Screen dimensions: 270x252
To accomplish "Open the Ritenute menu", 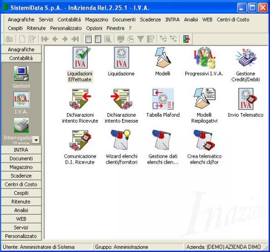I will pos(36,28).
